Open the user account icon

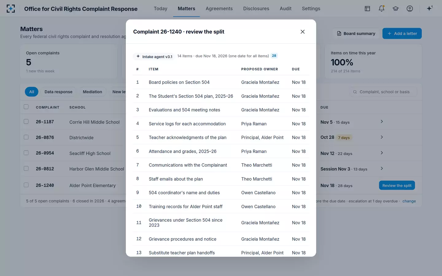click(x=410, y=9)
